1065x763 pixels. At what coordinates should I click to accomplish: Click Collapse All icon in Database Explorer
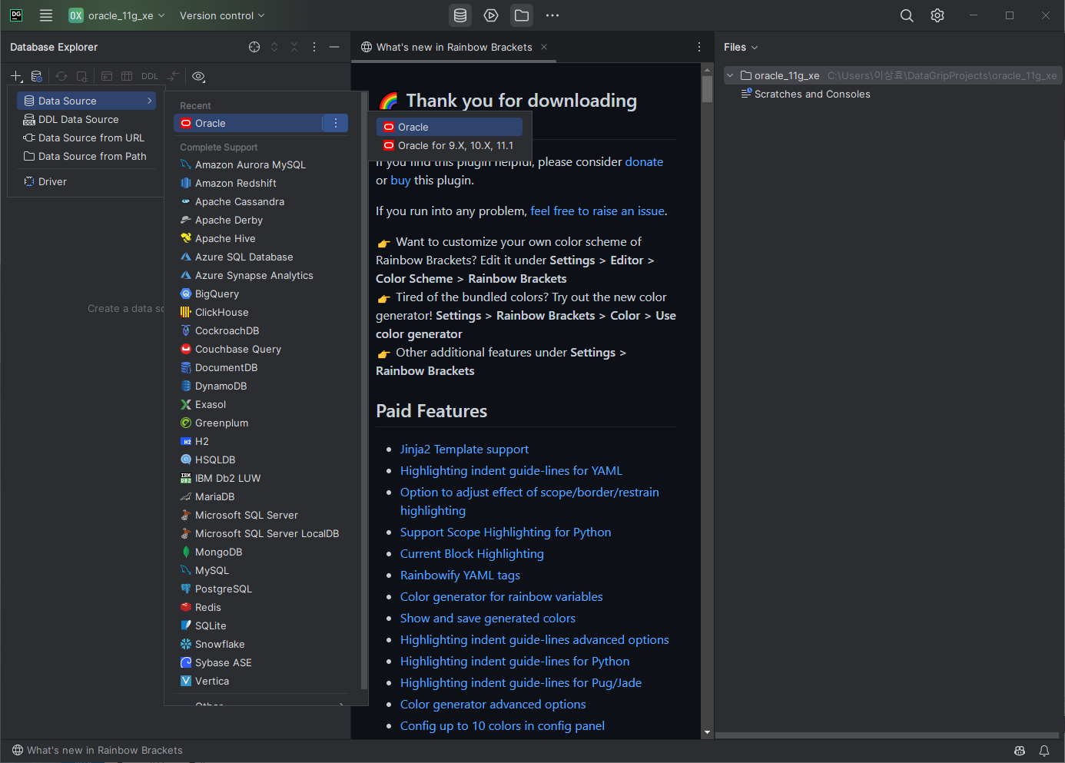pos(294,47)
